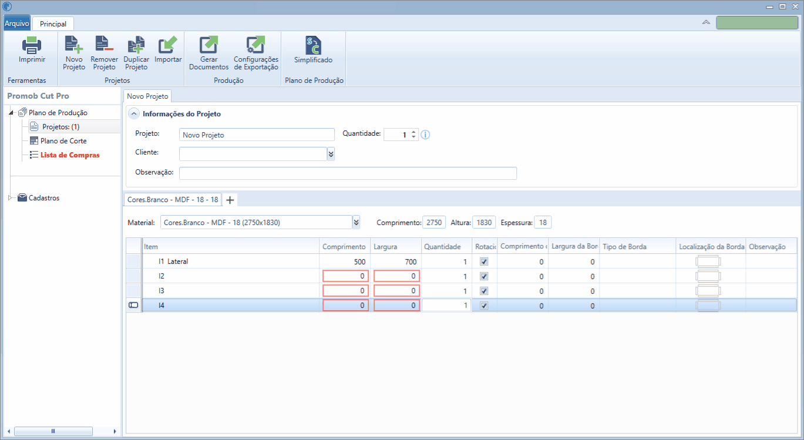Open the Material dropdown
The height and width of the screenshot is (440, 804).
(x=356, y=223)
